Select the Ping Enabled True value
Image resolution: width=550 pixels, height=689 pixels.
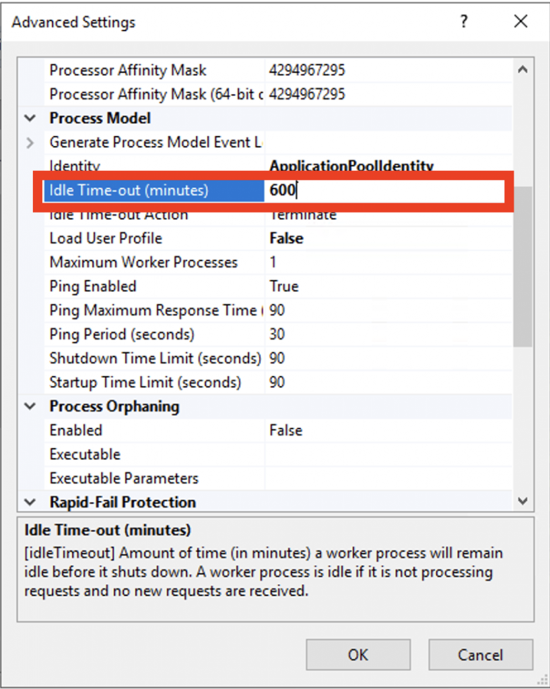[x=284, y=286]
